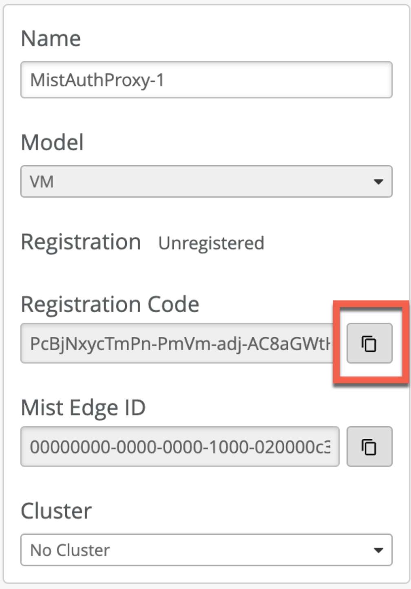Click the 00000000-0000 edge ID text

(x=179, y=447)
